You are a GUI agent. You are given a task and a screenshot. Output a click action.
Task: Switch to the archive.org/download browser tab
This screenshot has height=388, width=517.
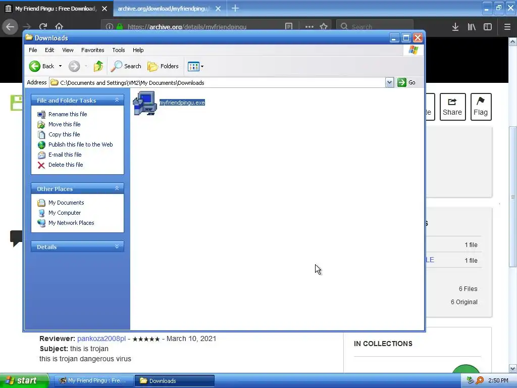[164, 9]
